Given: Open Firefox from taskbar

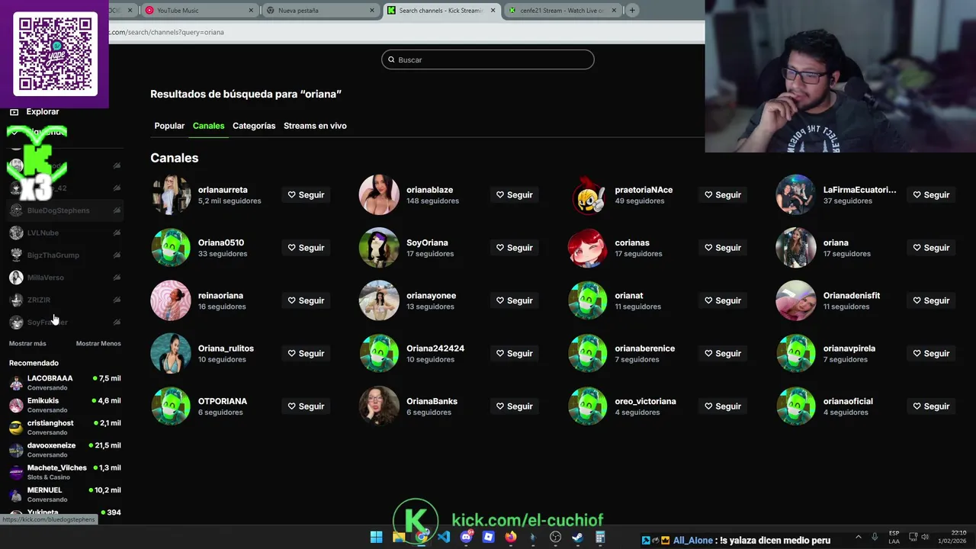Looking at the screenshot, I should (511, 538).
